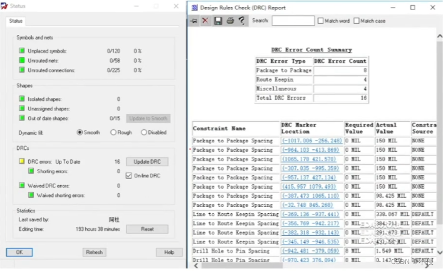
Task: Open marker location (-964.103 -413.869)
Action: [310, 150]
